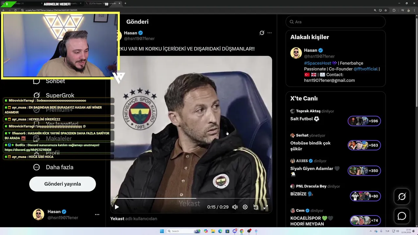The height and width of the screenshot is (235, 418).
Task: Click the Windows taskbar Search box
Action: (184, 231)
